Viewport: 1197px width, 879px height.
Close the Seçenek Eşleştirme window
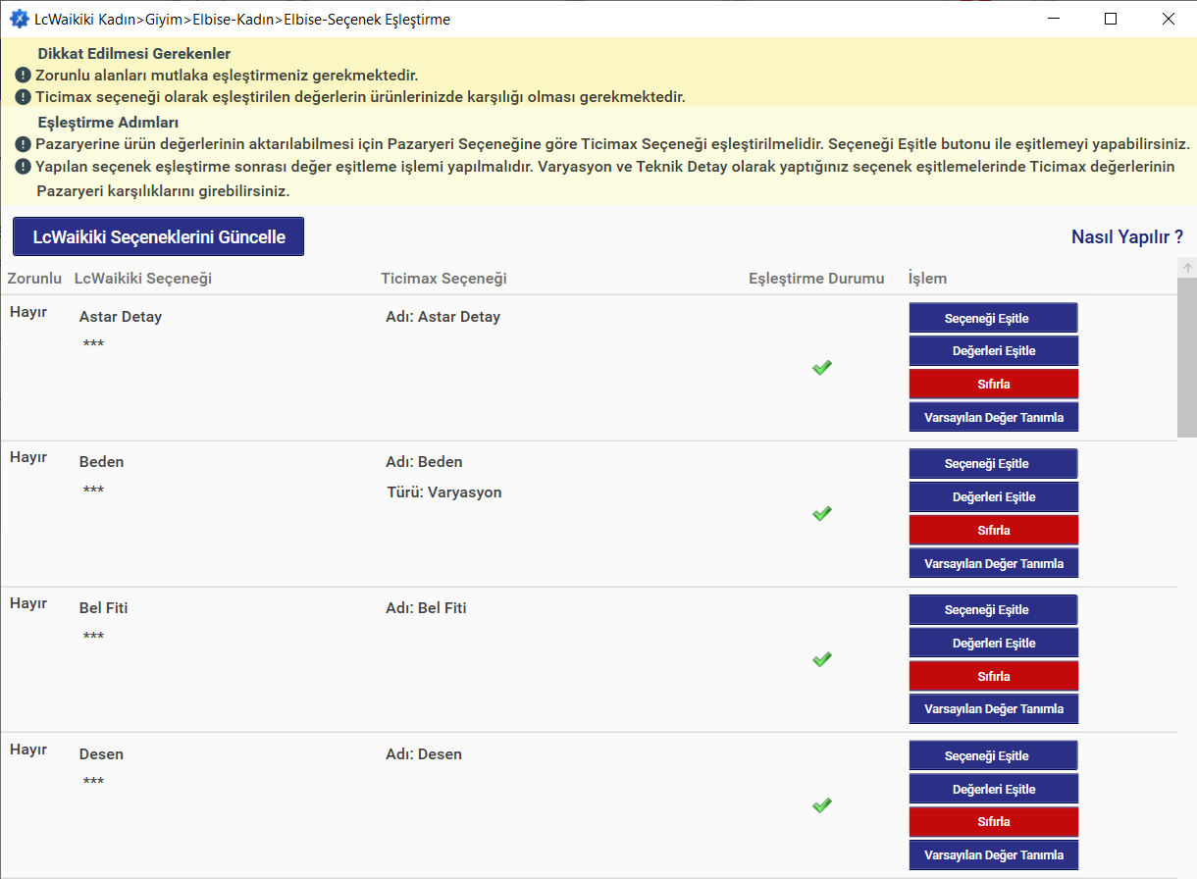click(1168, 19)
